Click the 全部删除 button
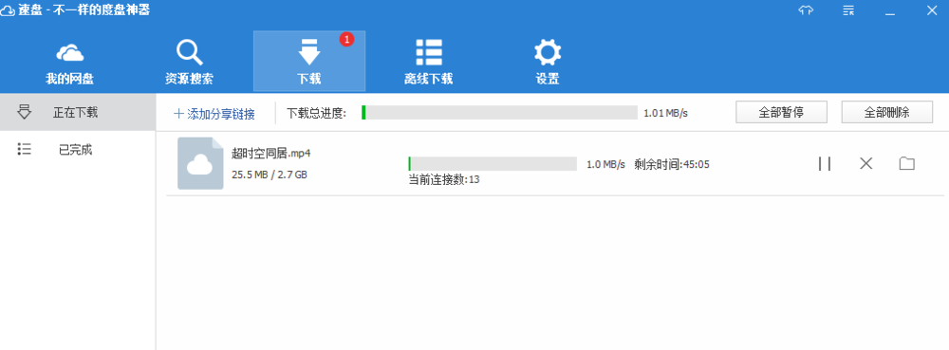Image resolution: width=949 pixels, height=350 pixels. tap(886, 113)
